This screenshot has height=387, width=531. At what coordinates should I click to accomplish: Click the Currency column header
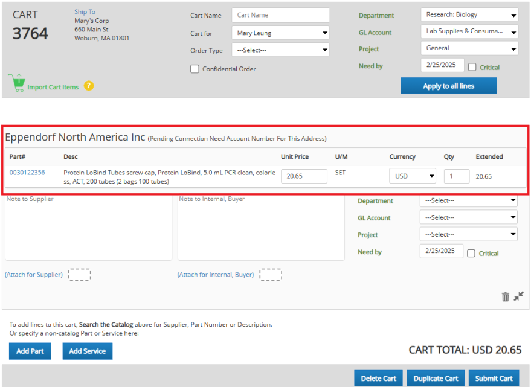click(x=402, y=156)
